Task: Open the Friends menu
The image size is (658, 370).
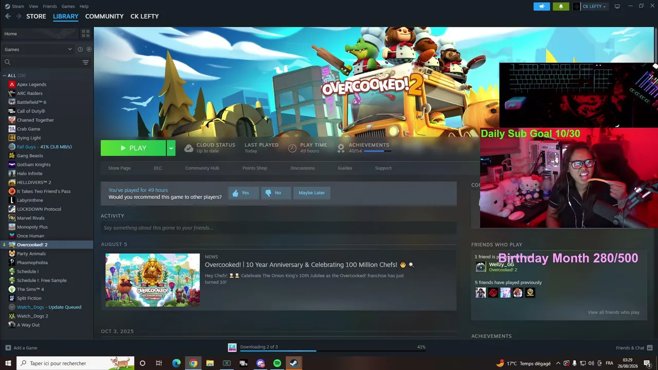Action: (50, 6)
